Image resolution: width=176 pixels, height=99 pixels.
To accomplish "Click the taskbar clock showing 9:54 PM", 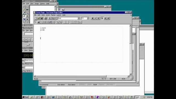I will [x=150, y=97].
